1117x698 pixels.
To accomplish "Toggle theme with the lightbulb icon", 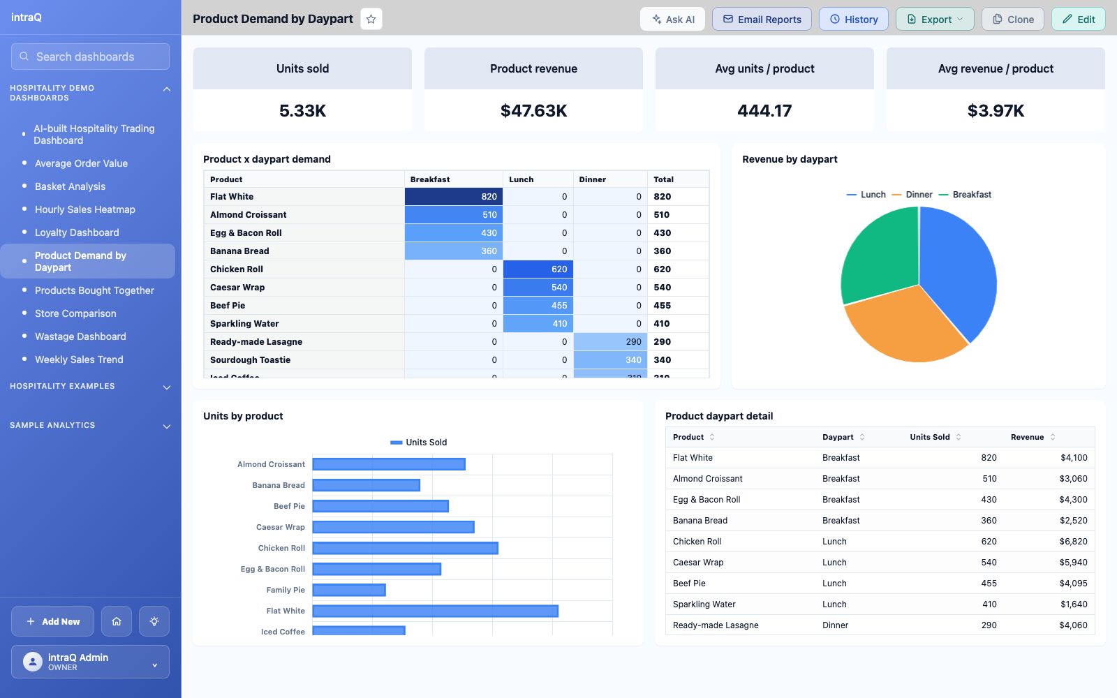I will (x=154, y=621).
